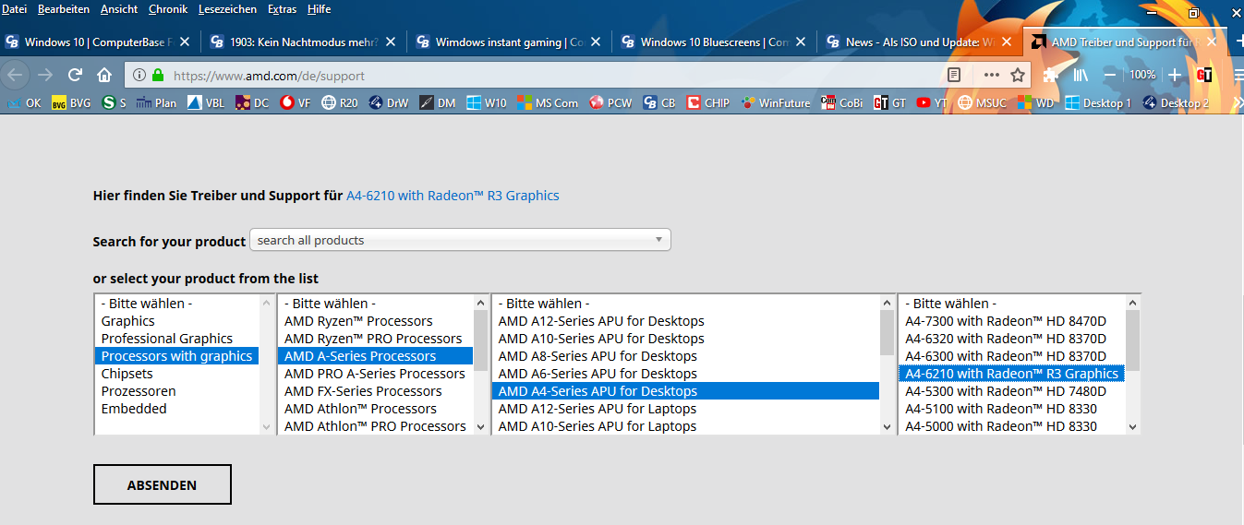Open page actions three-dots menu
The image size is (1244, 525).
point(991,75)
